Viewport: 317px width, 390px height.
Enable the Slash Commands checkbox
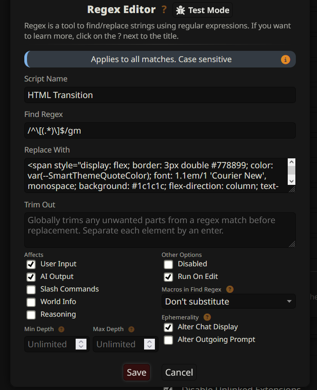31,289
